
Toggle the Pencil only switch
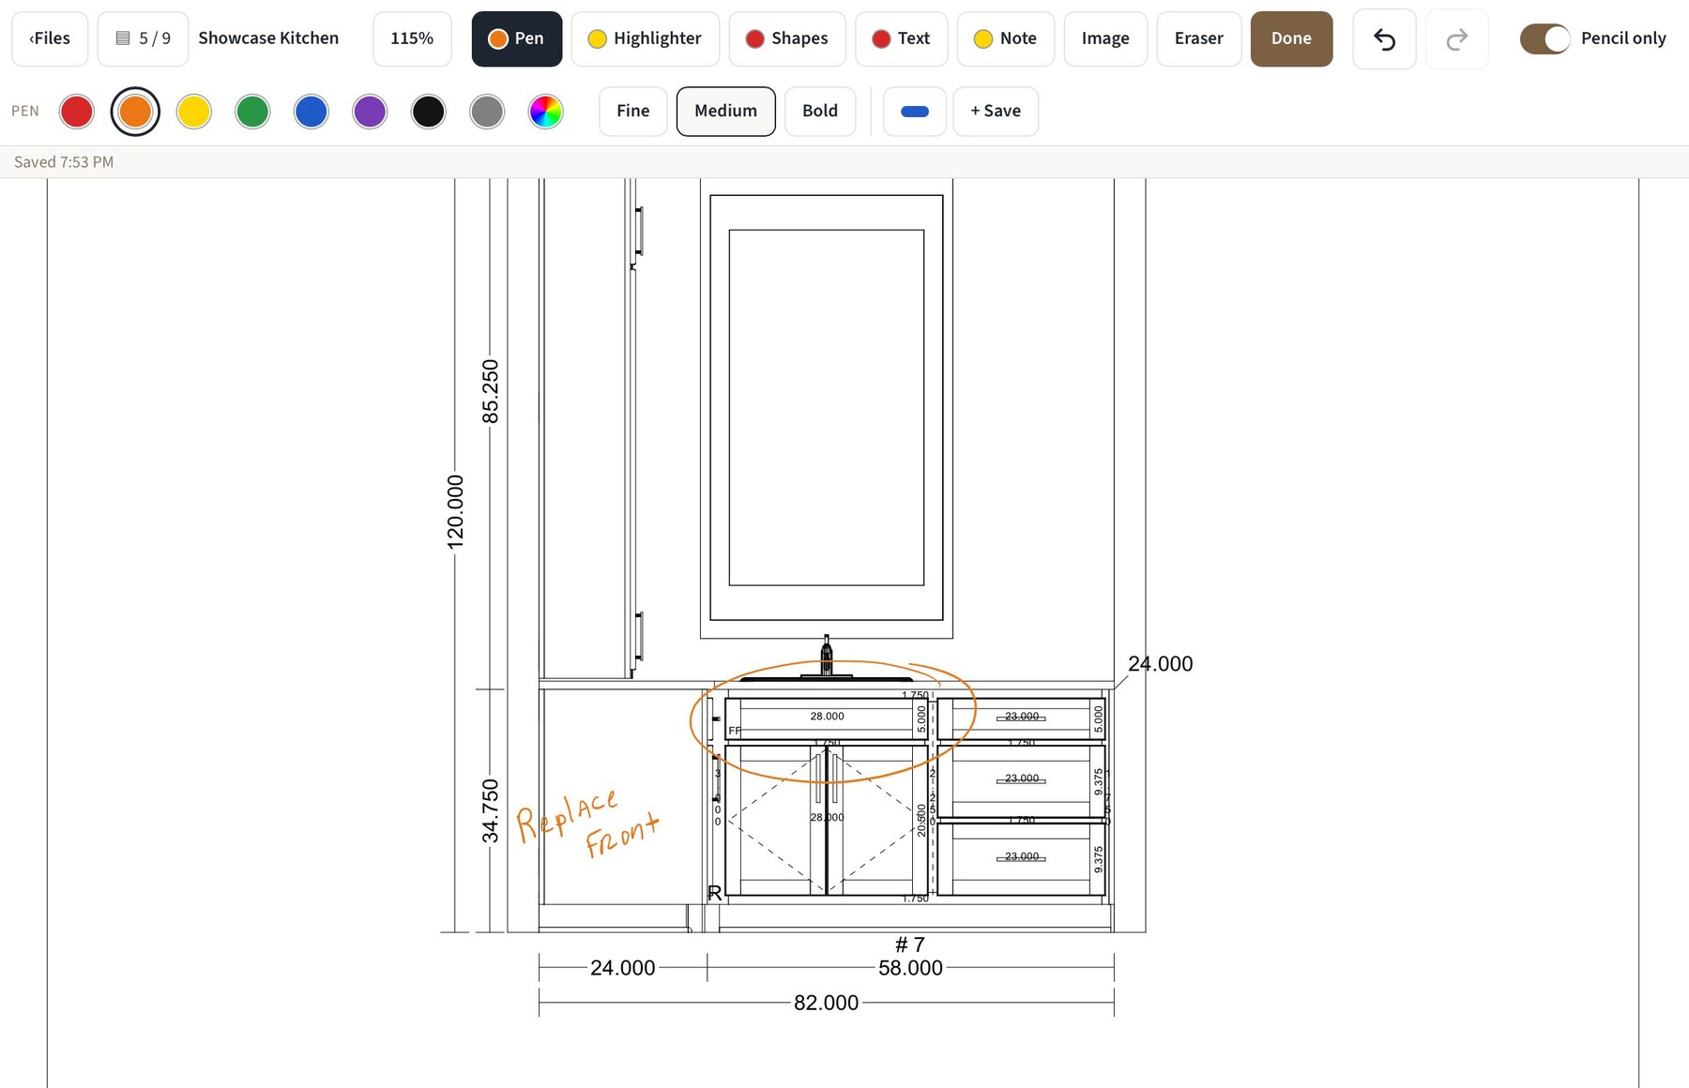[x=1544, y=38]
